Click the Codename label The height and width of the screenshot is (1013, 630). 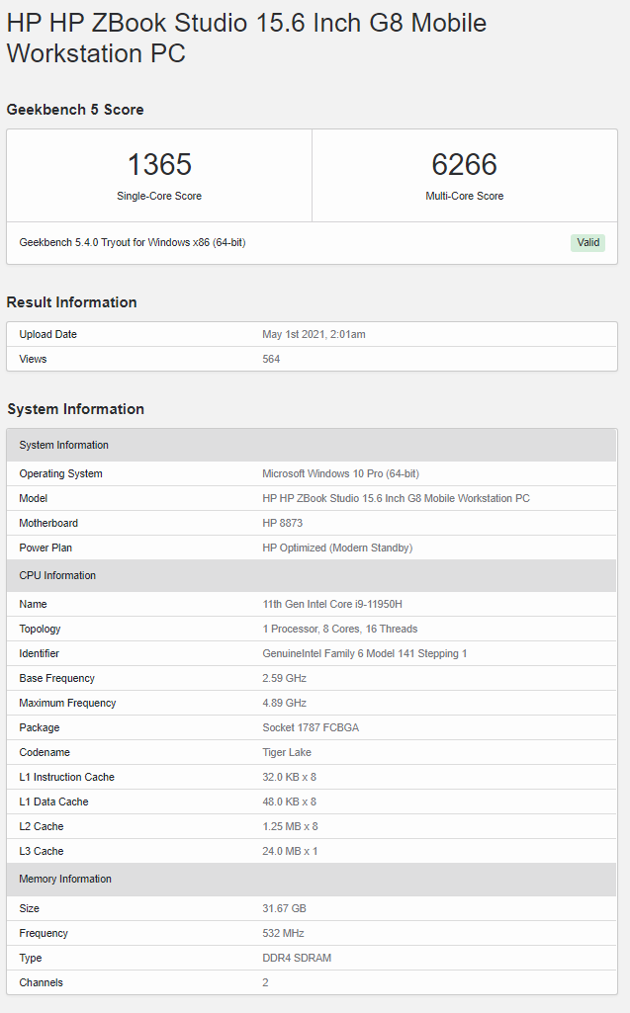click(44, 752)
